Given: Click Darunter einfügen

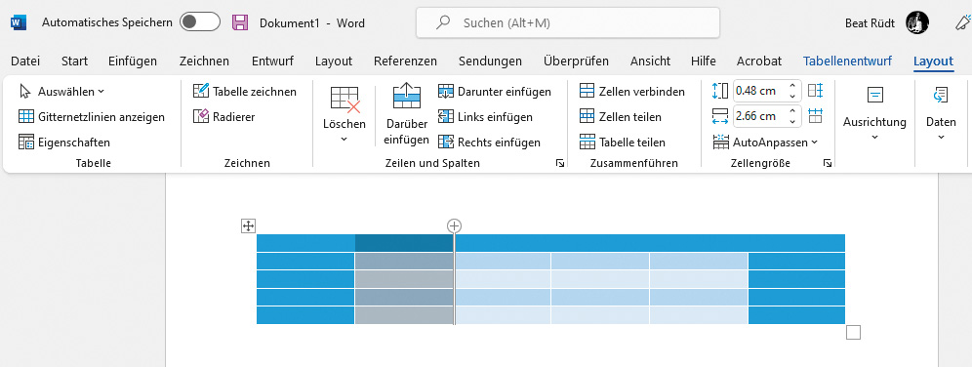Looking at the screenshot, I should [495, 91].
